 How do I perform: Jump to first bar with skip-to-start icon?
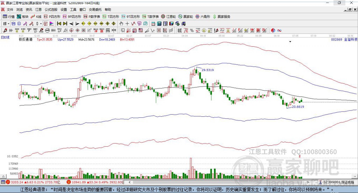click(59, 24)
